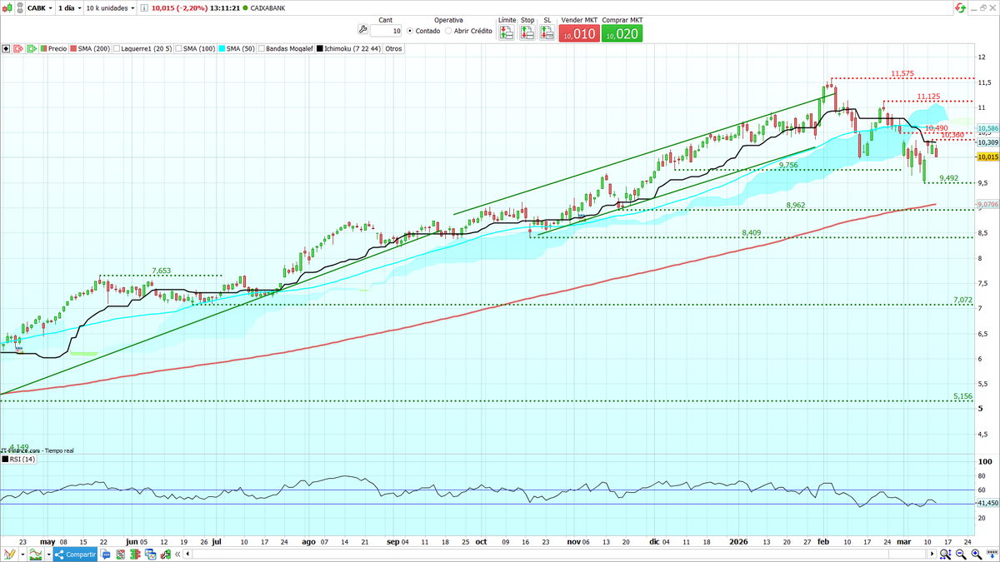The height and width of the screenshot is (562, 1000).
Task: Click the 11,575 resistance level label
Action: coord(902,74)
